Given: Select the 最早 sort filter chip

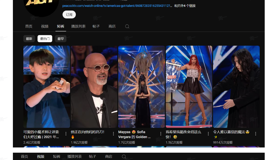Looking at the screenshot, I should pos(60,39).
